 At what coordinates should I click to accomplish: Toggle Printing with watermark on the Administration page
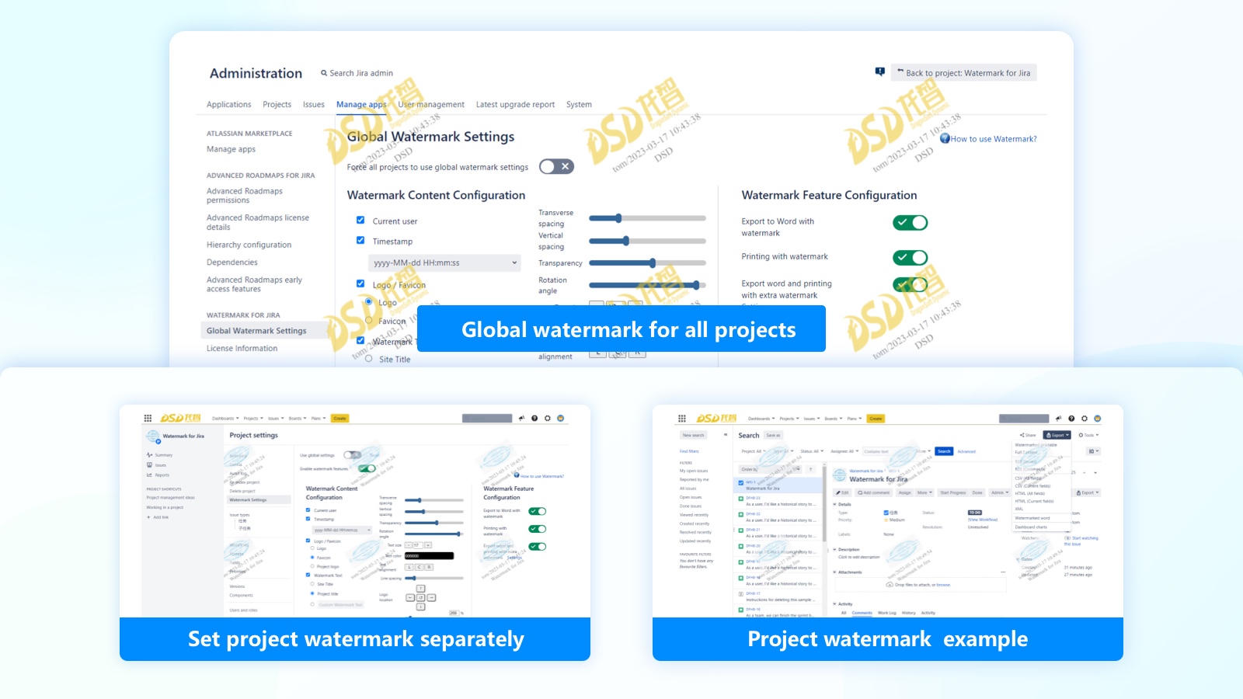point(910,257)
